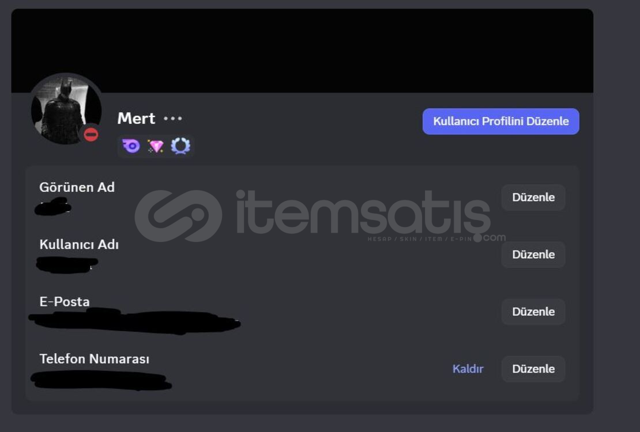
Task: Open the three-dot menu beside Mert
Action: point(172,119)
